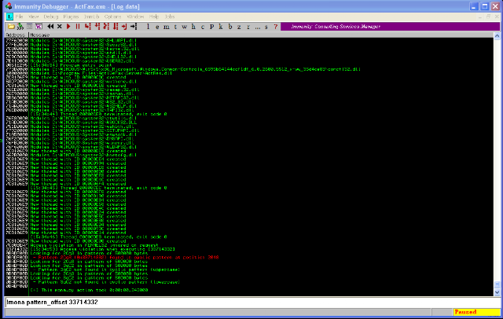Restore the inner Log data window

pos(488,16)
